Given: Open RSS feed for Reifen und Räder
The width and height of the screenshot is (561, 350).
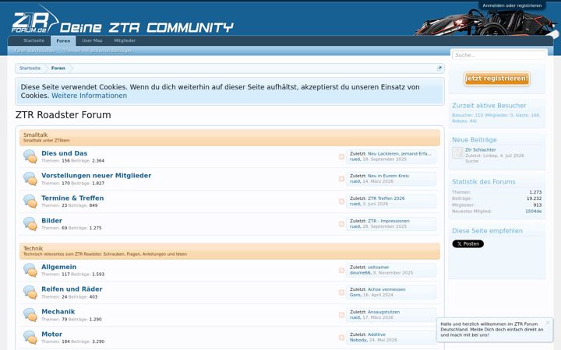Looking at the screenshot, I should (342, 292).
